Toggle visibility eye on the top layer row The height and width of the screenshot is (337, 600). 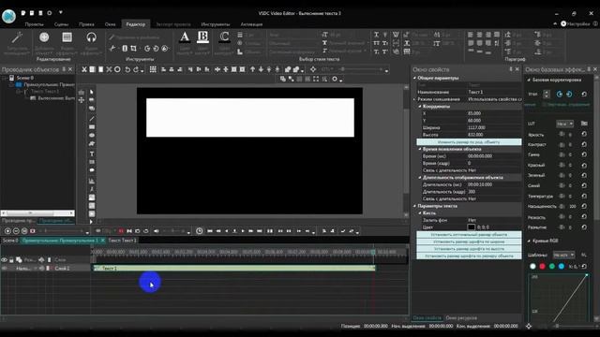tap(4, 260)
